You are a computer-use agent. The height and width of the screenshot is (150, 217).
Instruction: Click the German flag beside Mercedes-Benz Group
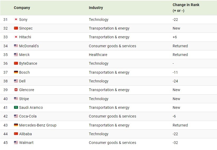[16, 125]
